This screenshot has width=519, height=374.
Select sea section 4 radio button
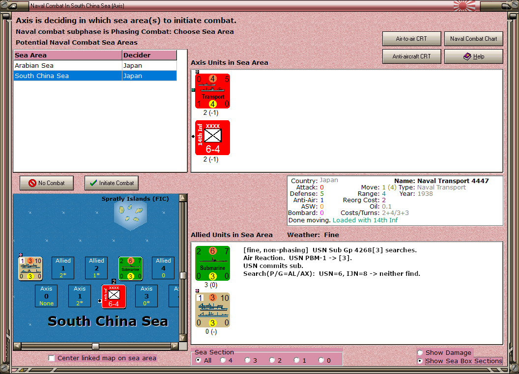pyautogui.click(x=223, y=360)
